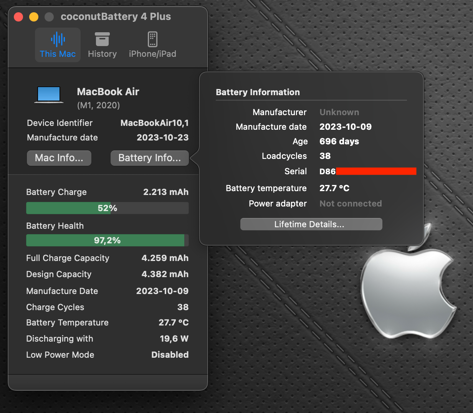Open Lifetime Details... in Battery Information
The width and height of the screenshot is (473, 413).
[x=311, y=224]
